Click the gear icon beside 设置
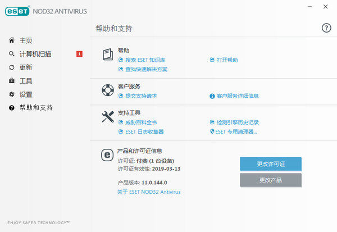 12,94
